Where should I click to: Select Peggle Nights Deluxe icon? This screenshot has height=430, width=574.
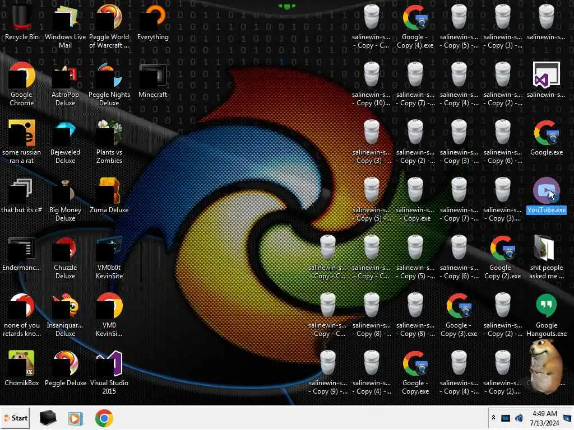(109, 84)
